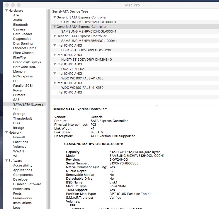The height and width of the screenshot is (209, 219).
Task: Select the last Intel ICH10 AHCI row
Action: click(x=135, y=92)
